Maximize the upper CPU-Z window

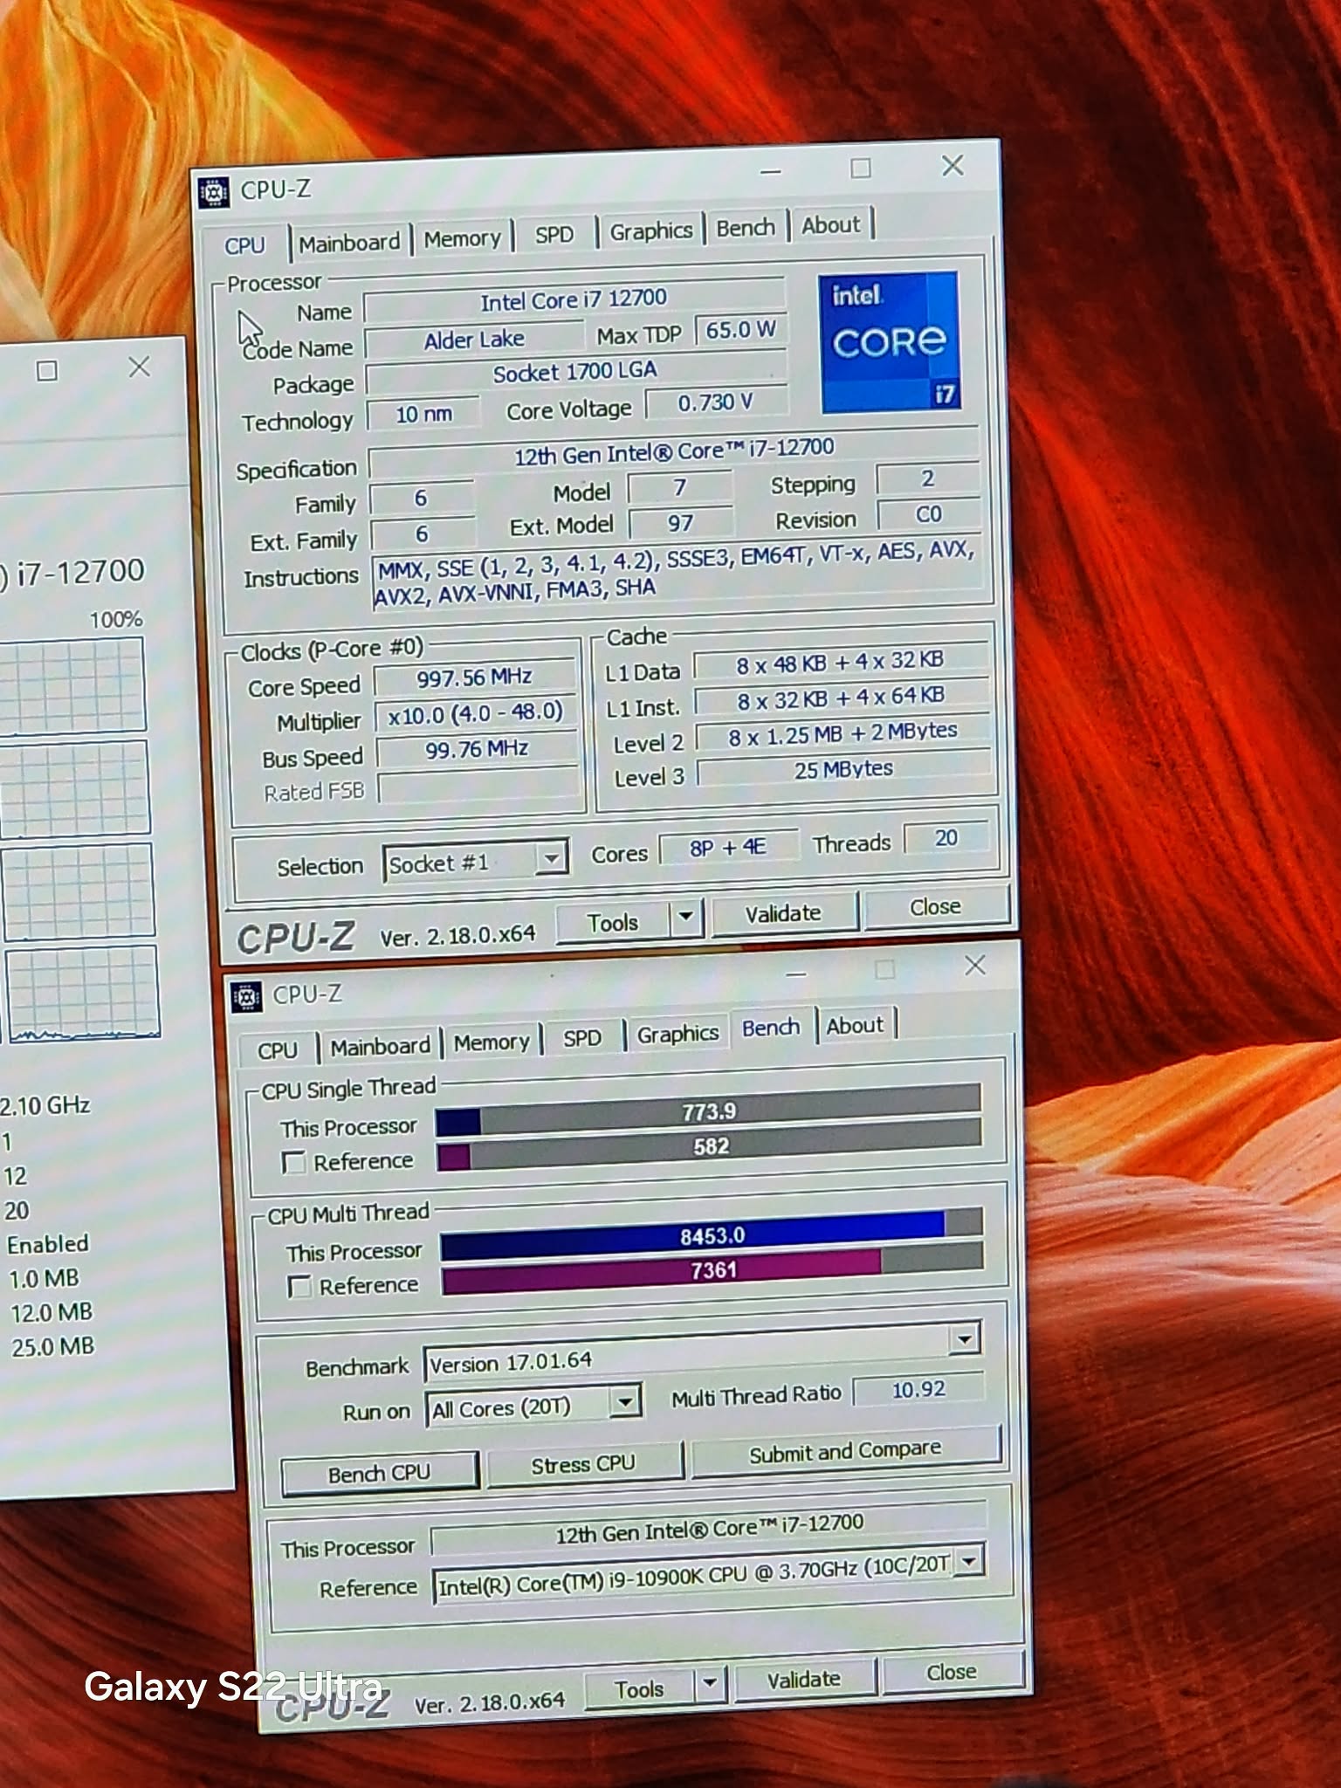pos(861,168)
